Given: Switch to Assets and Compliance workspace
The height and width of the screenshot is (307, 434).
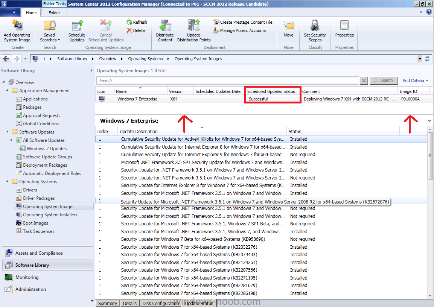Looking at the screenshot, I should 47,253.
